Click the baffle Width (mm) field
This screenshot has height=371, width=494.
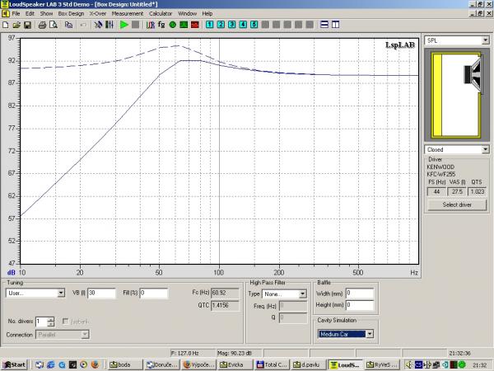[x=361, y=293]
